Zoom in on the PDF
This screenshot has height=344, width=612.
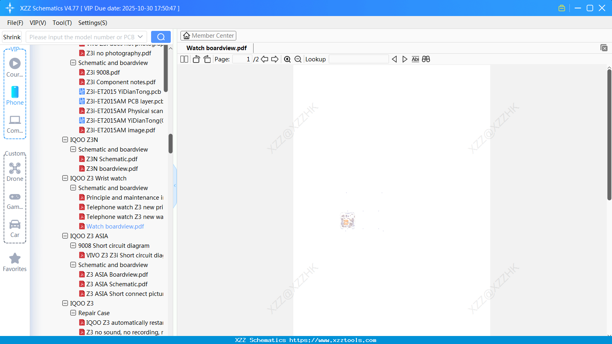pyautogui.click(x=287, y=59)
